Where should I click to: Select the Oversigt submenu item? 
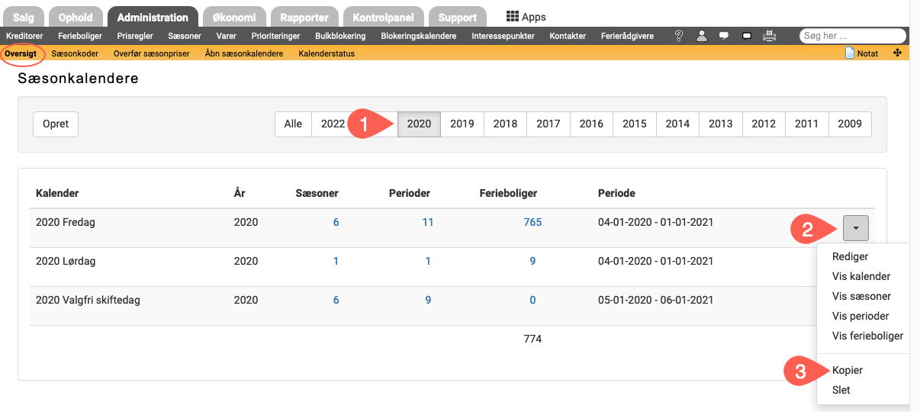coord(21,53)
